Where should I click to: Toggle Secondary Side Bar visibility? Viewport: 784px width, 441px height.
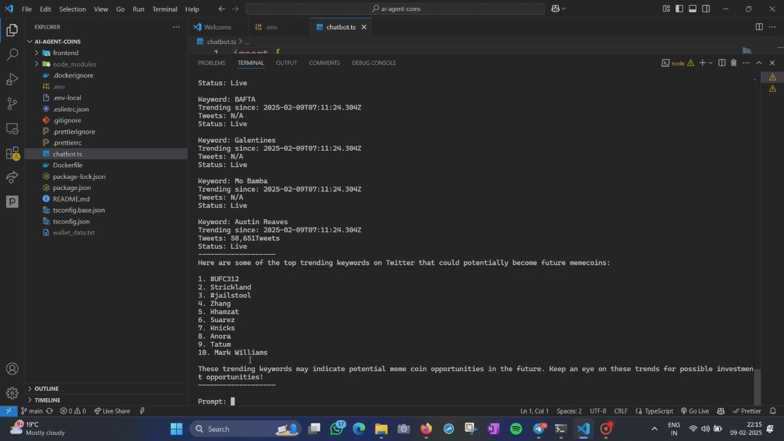click(706, 9)
